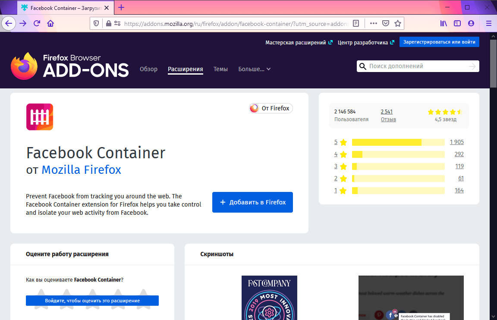The image size is (497, 320).
Task: Click 'Добавить в Firefox' button
Action: (x=253, y=202)
